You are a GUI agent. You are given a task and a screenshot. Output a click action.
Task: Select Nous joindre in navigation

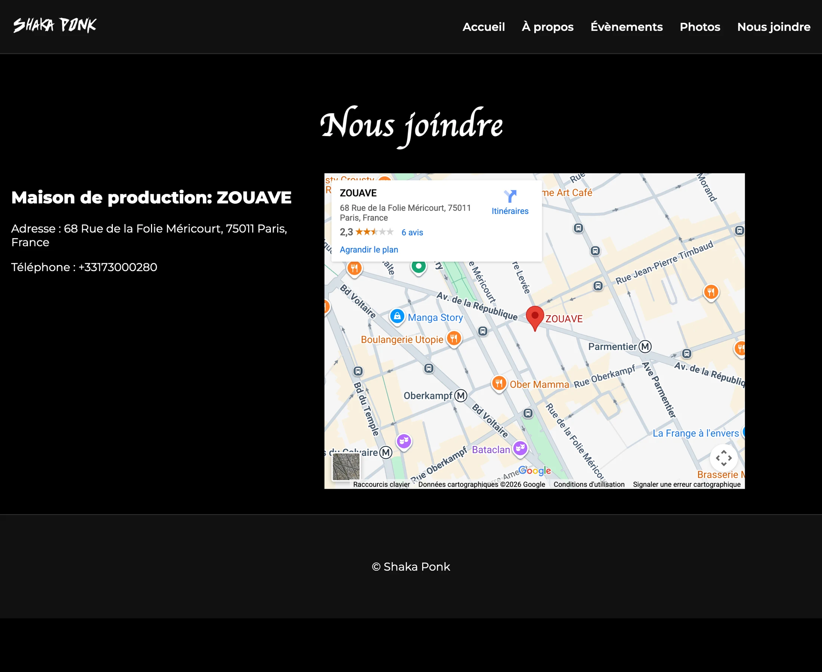tap(774, 27)
